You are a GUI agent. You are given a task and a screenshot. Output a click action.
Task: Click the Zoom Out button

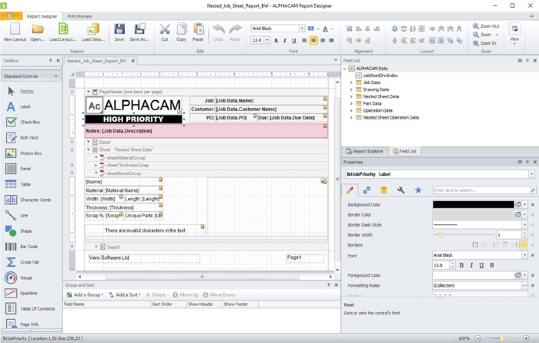486,26
